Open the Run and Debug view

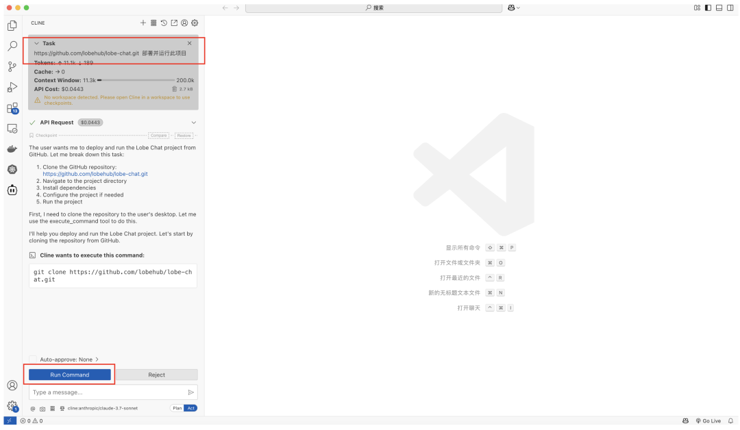click(x=12, y=87)
